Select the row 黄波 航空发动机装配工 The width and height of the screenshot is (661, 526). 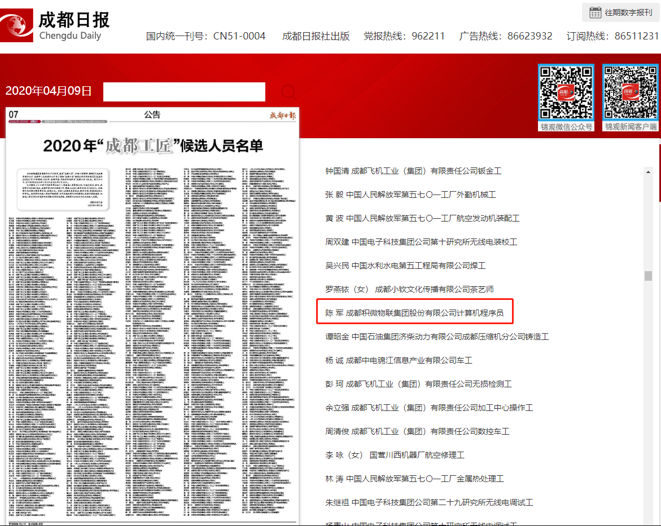pyautogui.click(x=422, y=218)
